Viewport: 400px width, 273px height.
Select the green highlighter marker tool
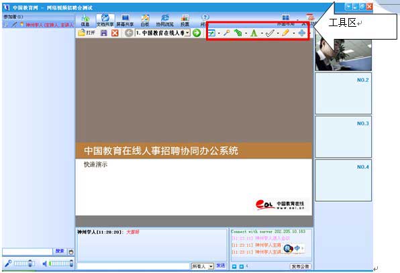coord(238,33)
